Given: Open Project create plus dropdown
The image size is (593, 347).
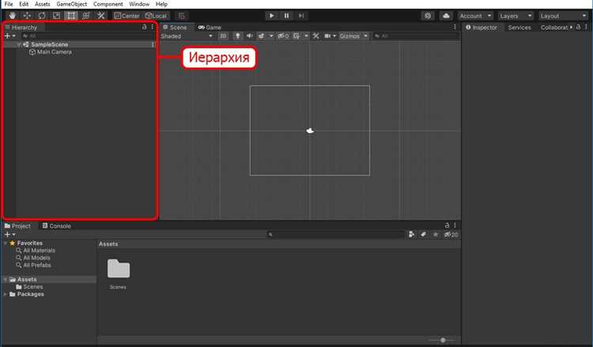Looking at the screenshot, I should [x=9, y=235].
